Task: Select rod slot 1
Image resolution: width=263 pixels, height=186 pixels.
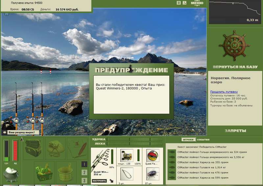Action: click(x=84, y=164)
